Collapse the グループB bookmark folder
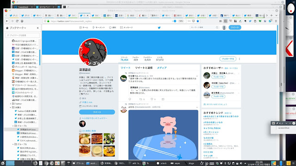This screenshot has height=166, width=296. [13, 144]
